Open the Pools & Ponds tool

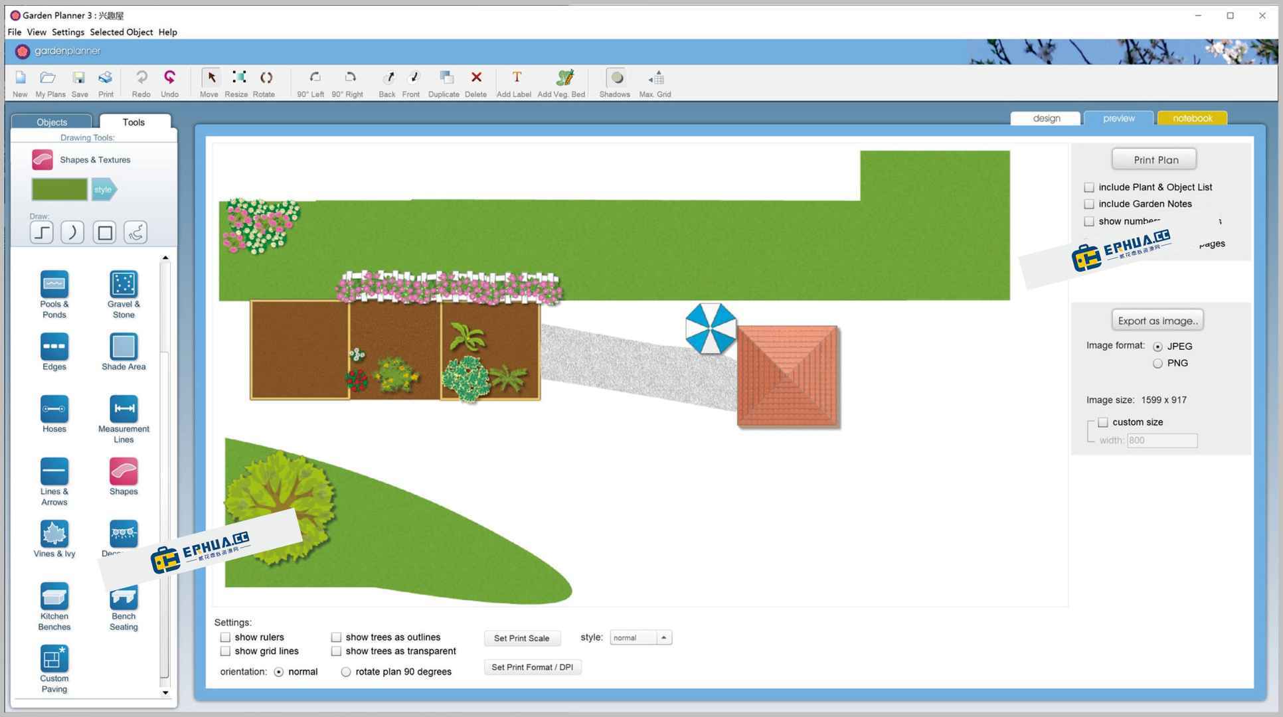point(54,285)
